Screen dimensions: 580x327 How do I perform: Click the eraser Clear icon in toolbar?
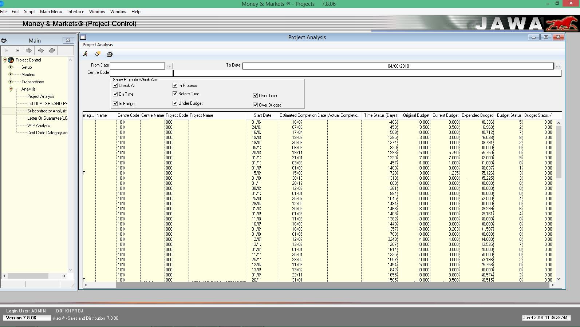(x=97, y=54)
